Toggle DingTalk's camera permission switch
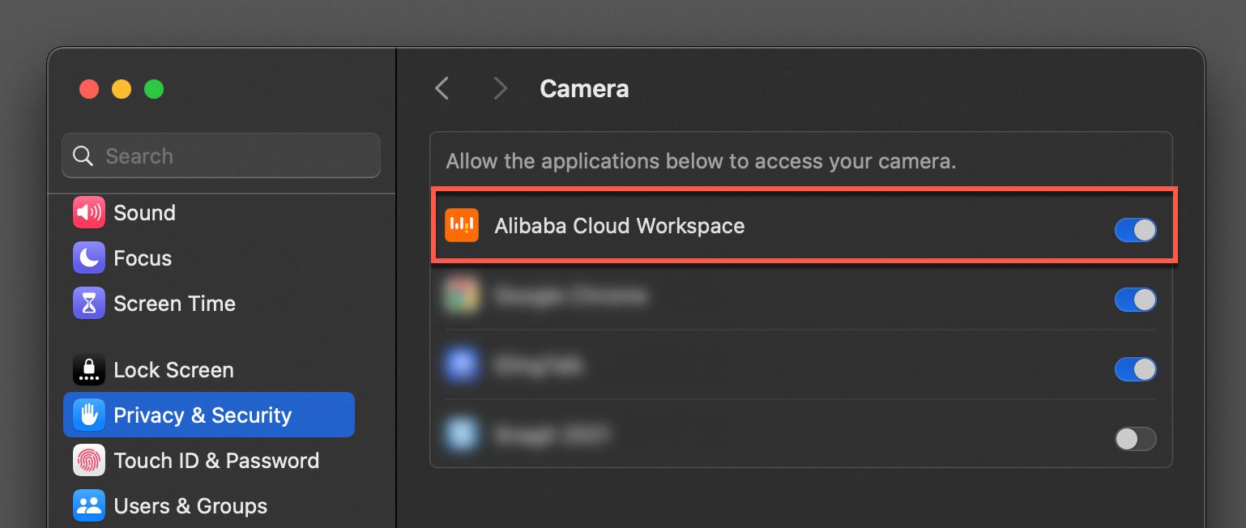The width and height of the screenshot is (1246, 528). pos(1135,369)
